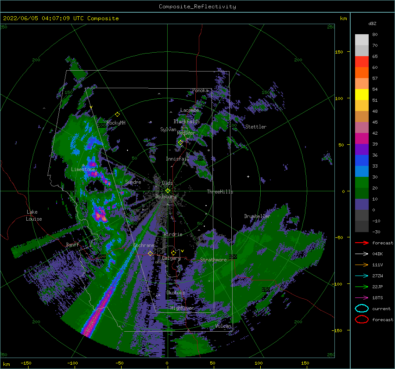Click the current legend label

(x=381, y=308)
